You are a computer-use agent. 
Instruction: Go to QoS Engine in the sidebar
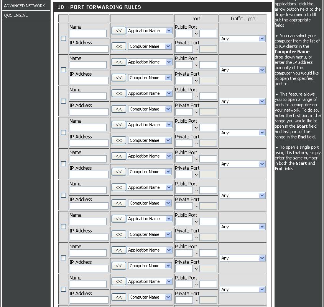pos(16,15)
